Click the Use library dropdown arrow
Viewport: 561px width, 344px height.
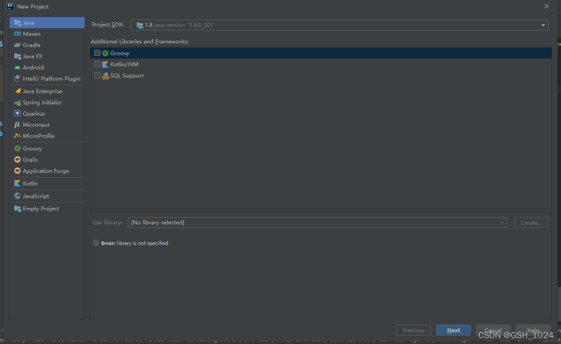click(x=502, y=223)
